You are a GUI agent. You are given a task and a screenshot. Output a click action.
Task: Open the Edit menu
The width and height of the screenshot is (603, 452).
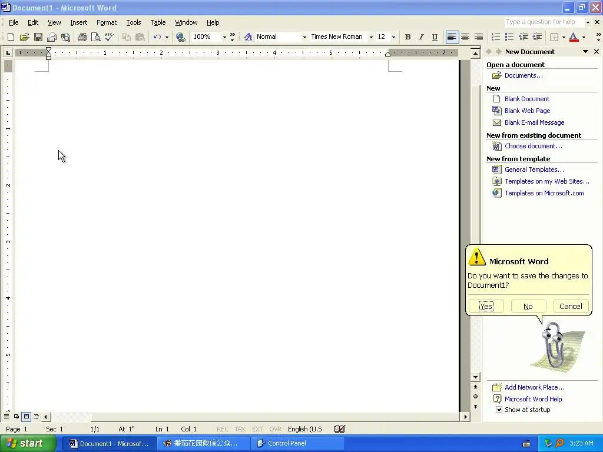coord(33,22)
